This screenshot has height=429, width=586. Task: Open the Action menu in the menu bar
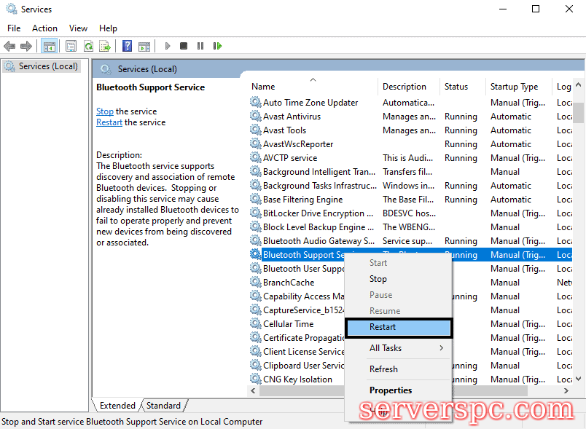44,28
